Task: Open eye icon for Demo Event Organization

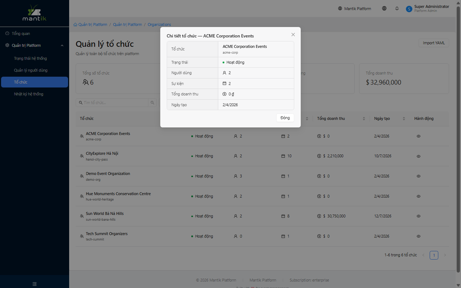Action: click(x=419, y=176)
